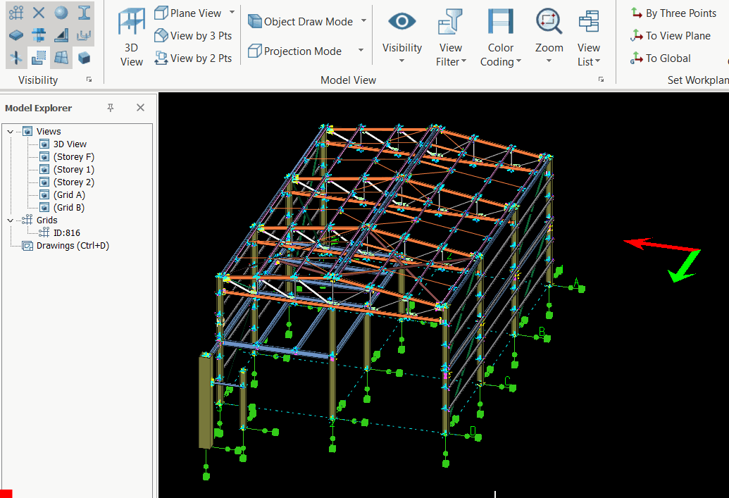Image resolution: width=729 pixels, height=498 pixels.
Task: Toggle grid visibility icon
Action: tap(16, 13)
